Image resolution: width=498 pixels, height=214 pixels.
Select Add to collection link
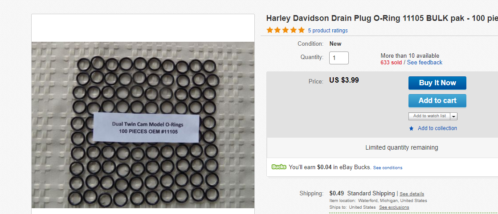pos(437,128)
